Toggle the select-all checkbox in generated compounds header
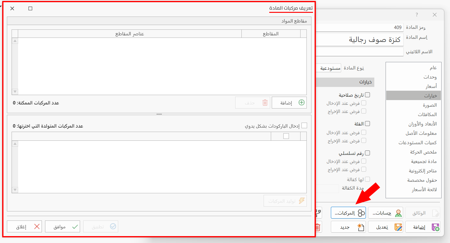Viewport: 450px width, 243px height. [286, 136]
